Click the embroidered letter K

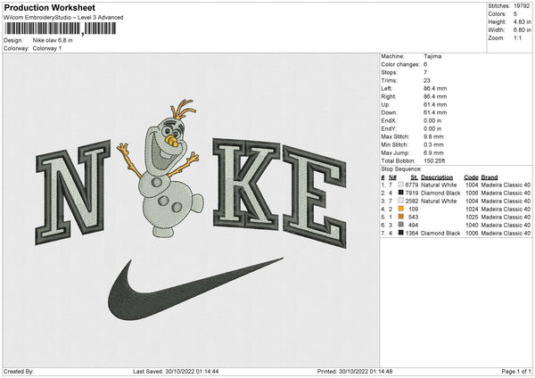click(246, 183)
